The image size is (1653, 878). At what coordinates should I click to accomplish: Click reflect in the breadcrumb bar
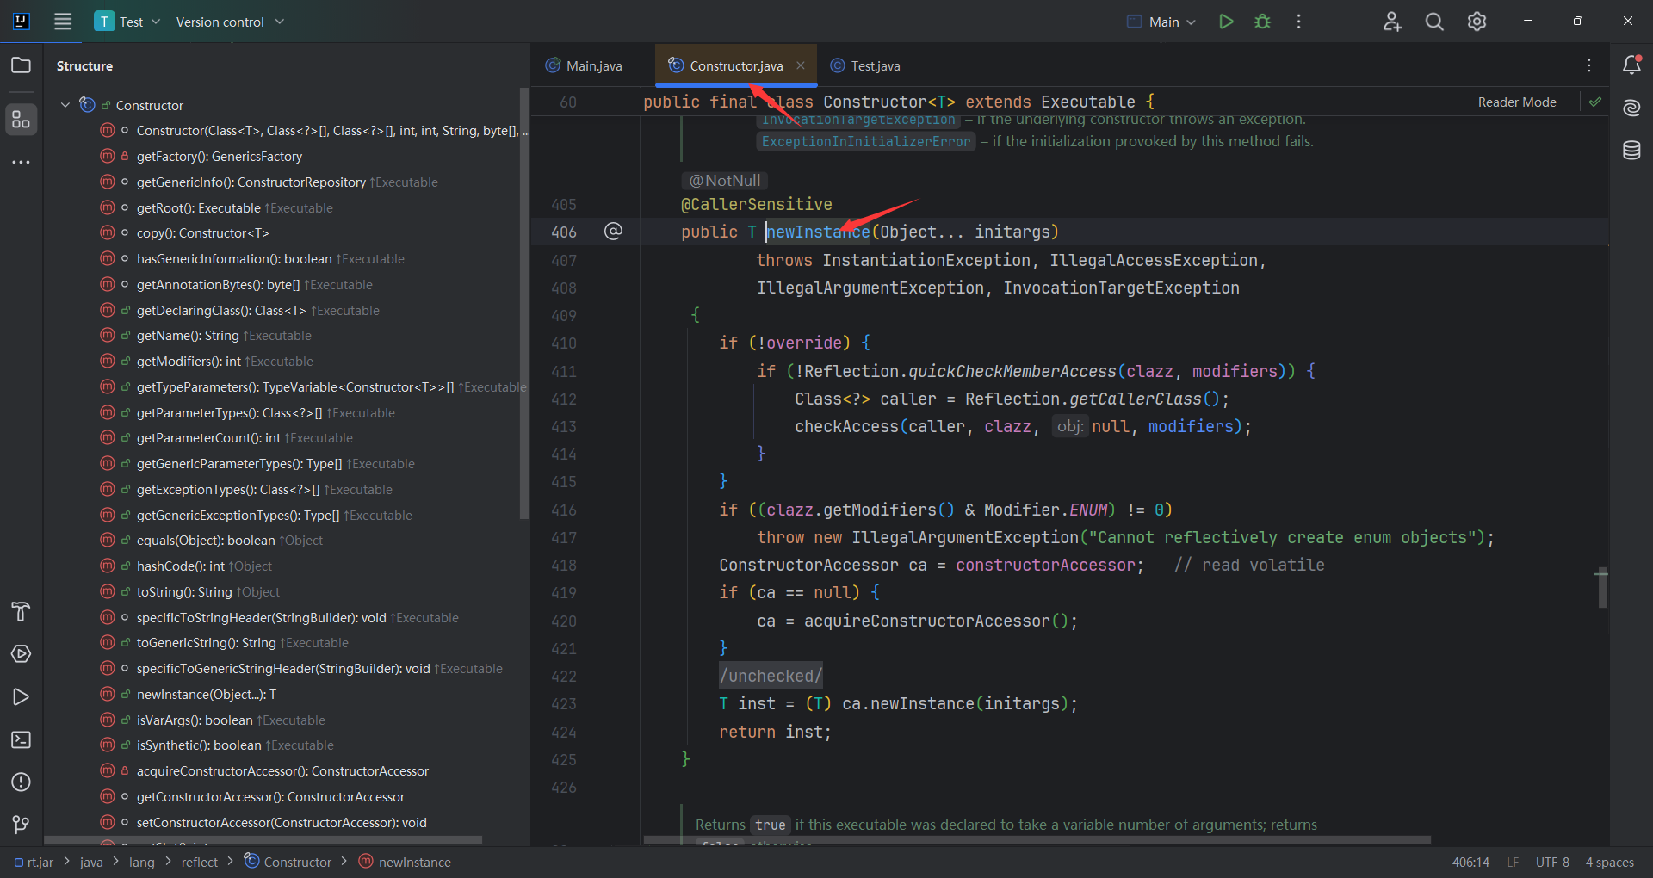[x=200, y=862]
